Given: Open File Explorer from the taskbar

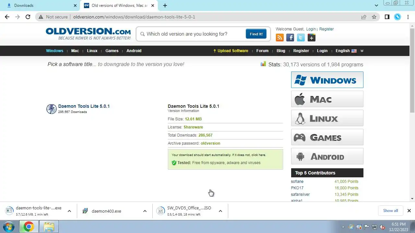Looking at the screenshot, I should 49,227.
